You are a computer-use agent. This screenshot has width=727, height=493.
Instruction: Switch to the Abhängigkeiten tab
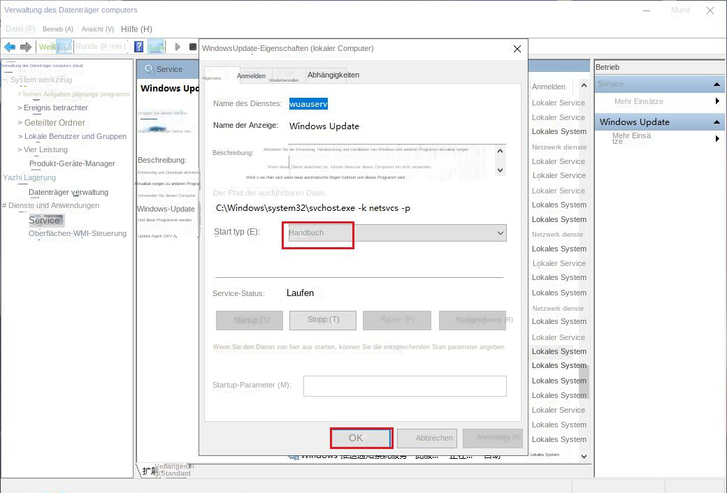tap(333, 75)
